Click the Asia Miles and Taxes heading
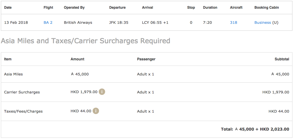 (x=85, y=41)
